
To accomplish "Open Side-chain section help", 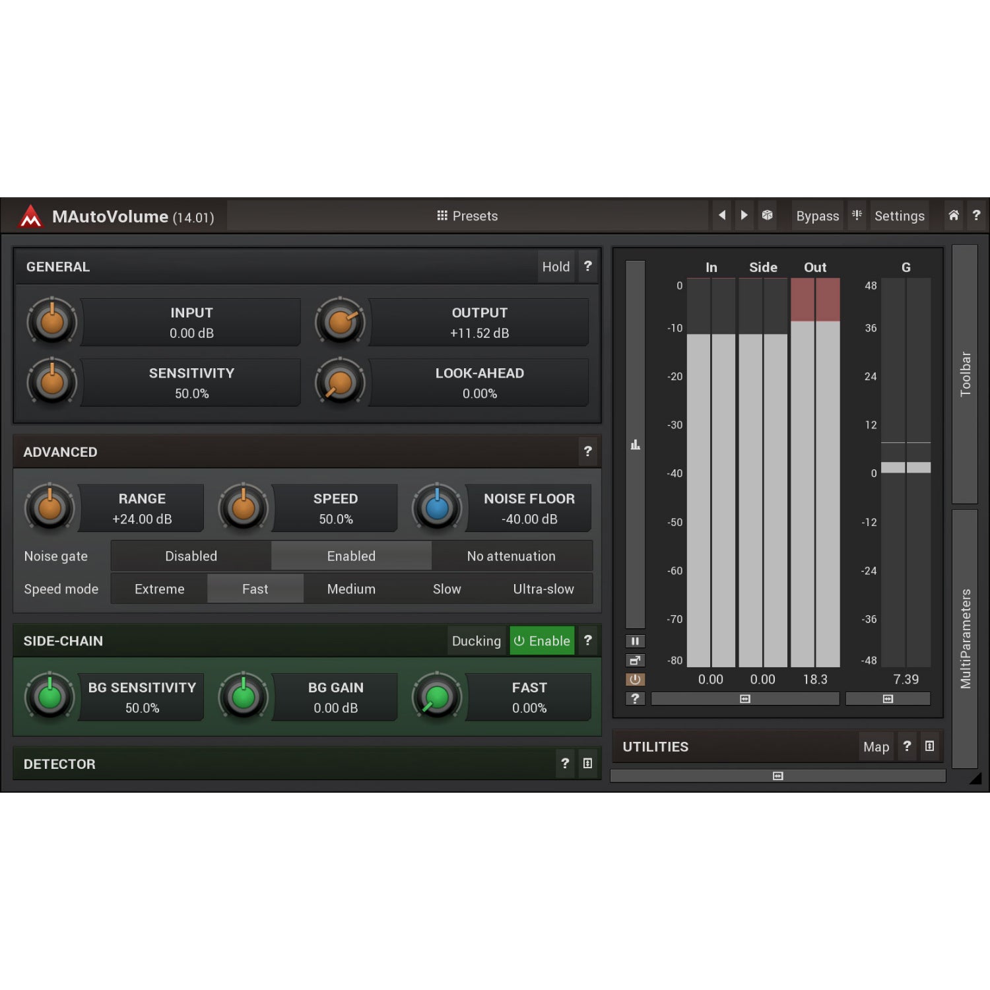I will (x=587, y=640).
